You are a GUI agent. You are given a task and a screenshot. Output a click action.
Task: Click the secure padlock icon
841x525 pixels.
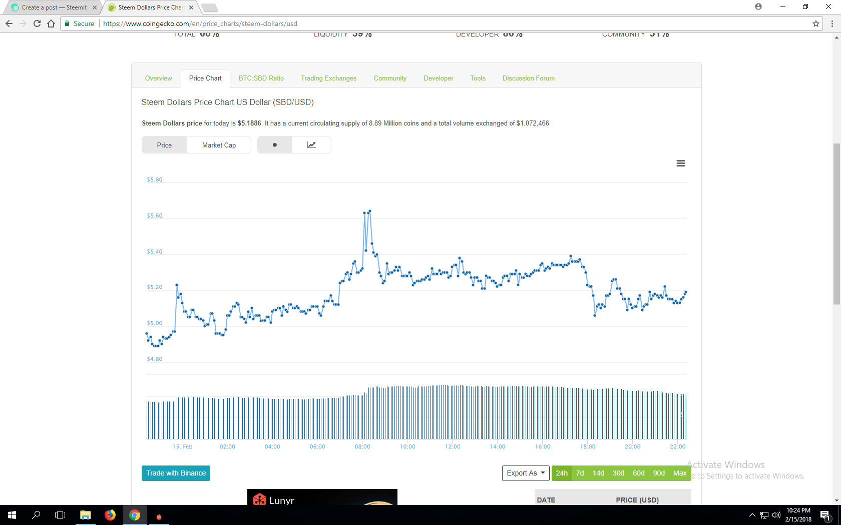[x=67, y=23]
